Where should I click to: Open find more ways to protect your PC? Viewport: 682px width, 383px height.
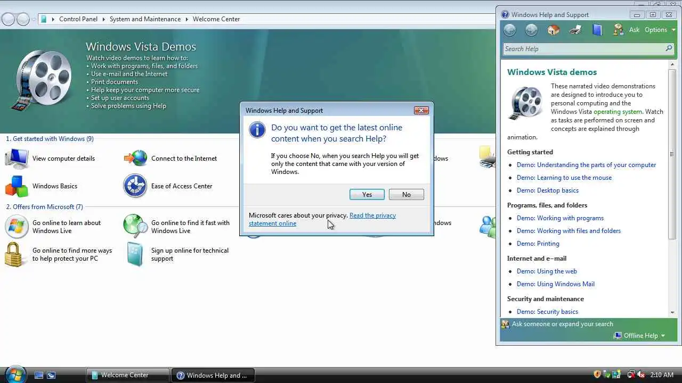pos(59,254)
